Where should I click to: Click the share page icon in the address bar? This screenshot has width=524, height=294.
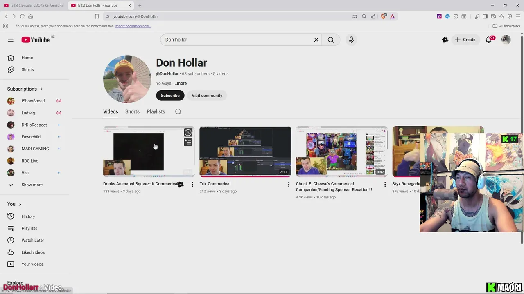(373, 16)
